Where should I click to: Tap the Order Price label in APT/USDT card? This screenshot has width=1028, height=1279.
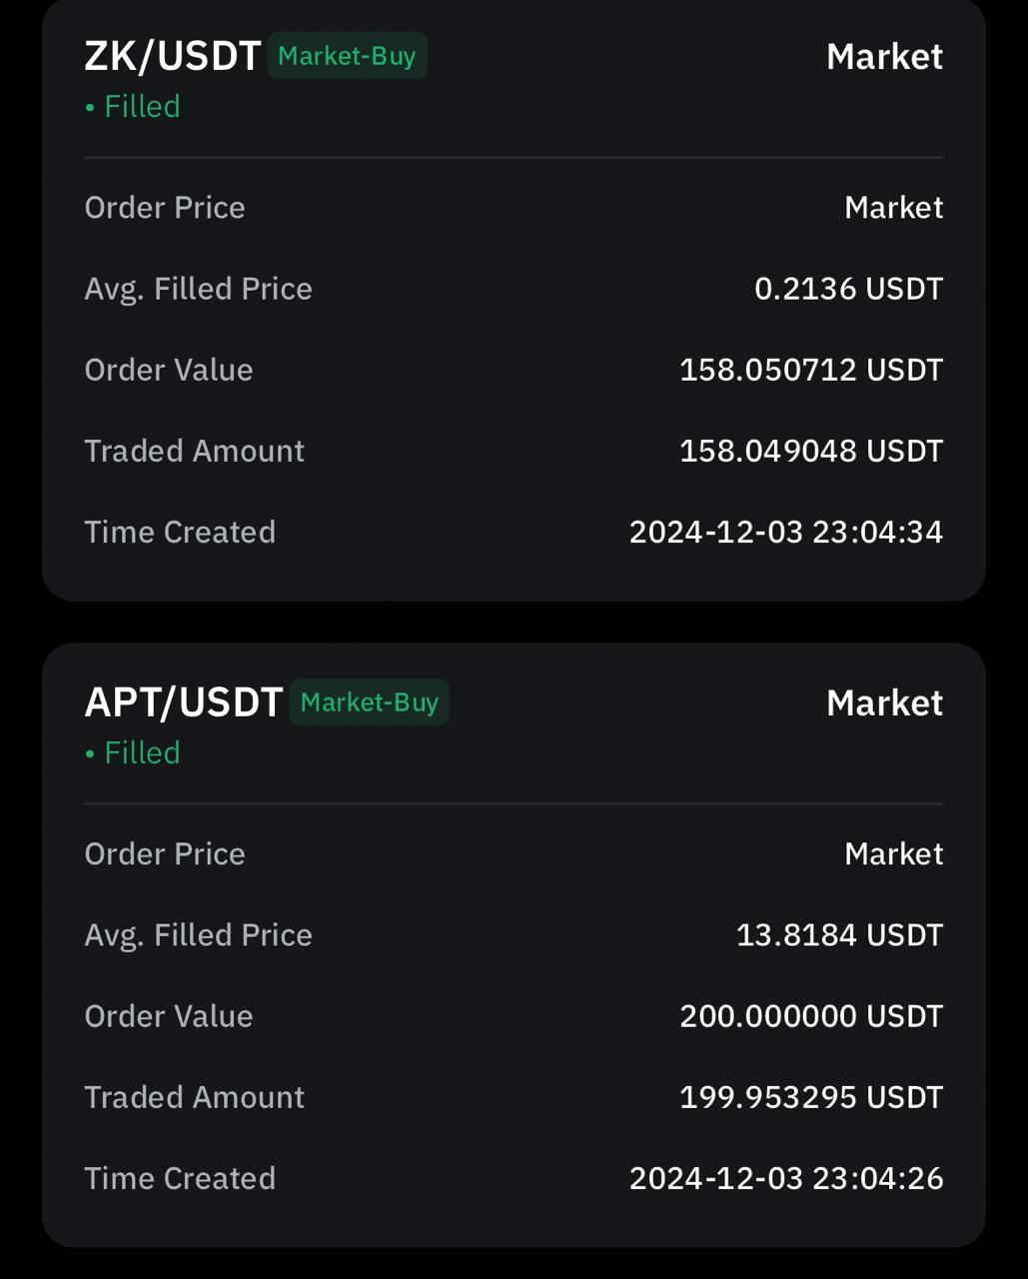pos(165,854)
